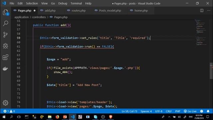The height and width of the screenshot is (120, 213).
Task: Open Windows Action Center notification icon
Action: pos(208,117)
